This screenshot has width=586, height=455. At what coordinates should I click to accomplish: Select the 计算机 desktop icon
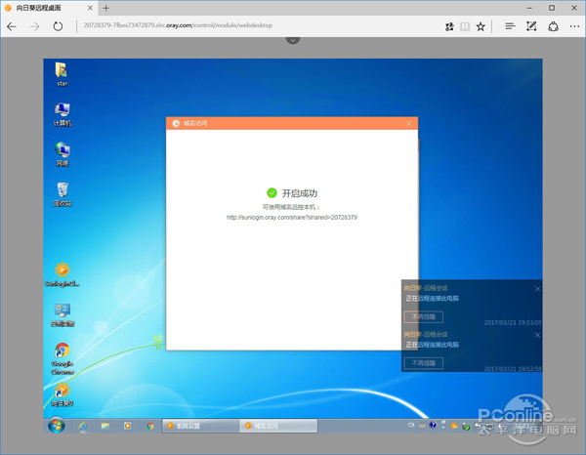(63, 114)
